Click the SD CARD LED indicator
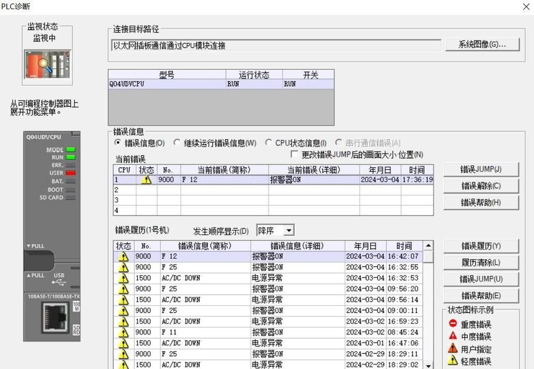 [x=71, y=197]
